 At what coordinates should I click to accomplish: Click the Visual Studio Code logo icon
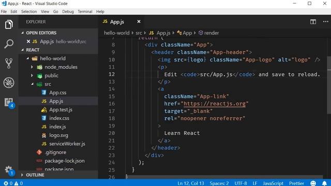[x=4, y=4]
